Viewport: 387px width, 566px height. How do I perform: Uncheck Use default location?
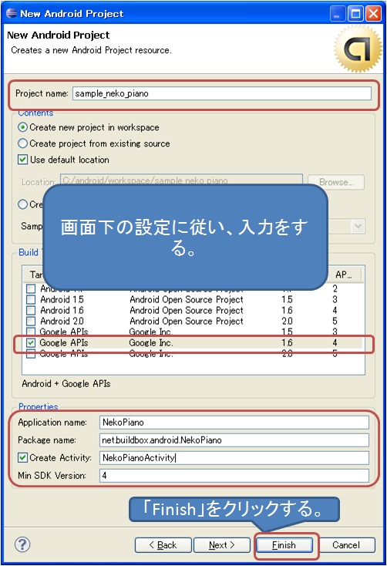click(x=23, y=160)
